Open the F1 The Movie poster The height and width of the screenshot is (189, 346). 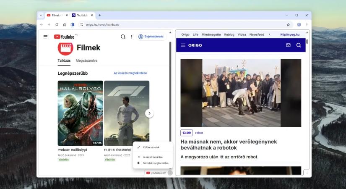click(127, 113)
